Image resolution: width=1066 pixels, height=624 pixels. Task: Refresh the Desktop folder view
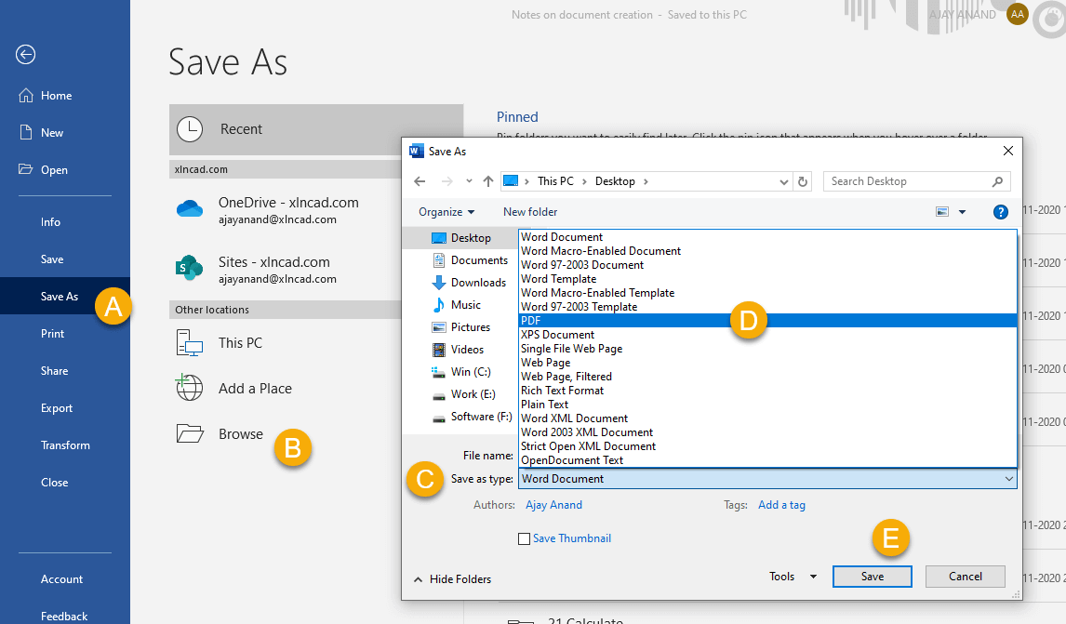pyautogui.click(x=802, y=180)
